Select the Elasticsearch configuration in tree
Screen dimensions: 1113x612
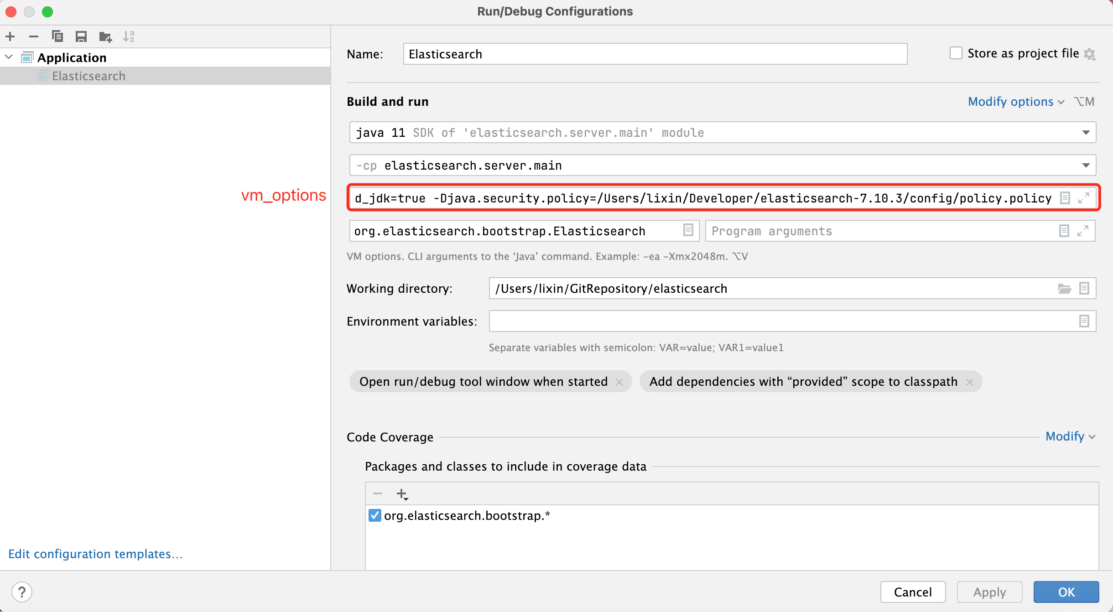tap(165, 76)
